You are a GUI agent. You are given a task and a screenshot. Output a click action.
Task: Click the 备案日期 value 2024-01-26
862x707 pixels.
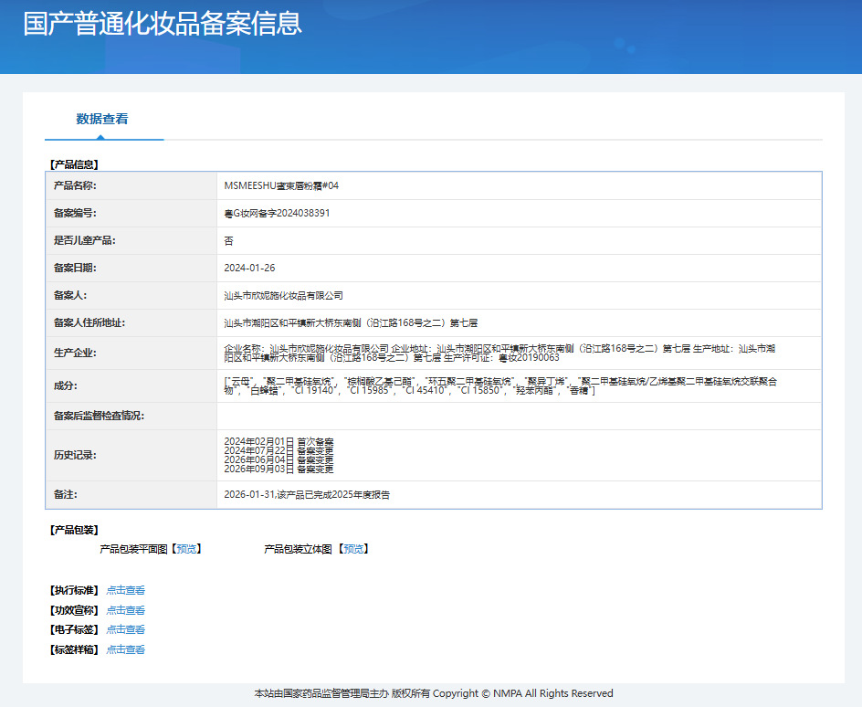point(249,269)
